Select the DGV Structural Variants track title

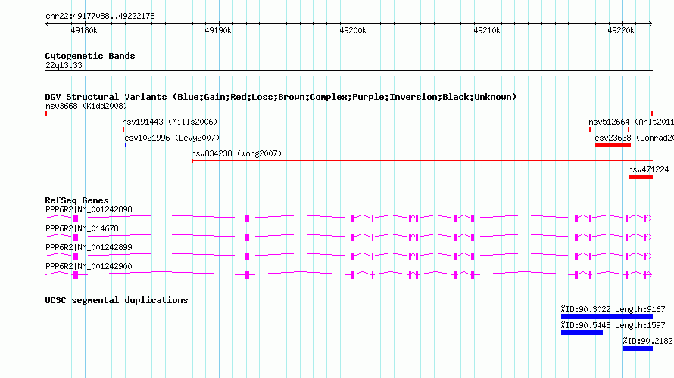click(281, 97)
